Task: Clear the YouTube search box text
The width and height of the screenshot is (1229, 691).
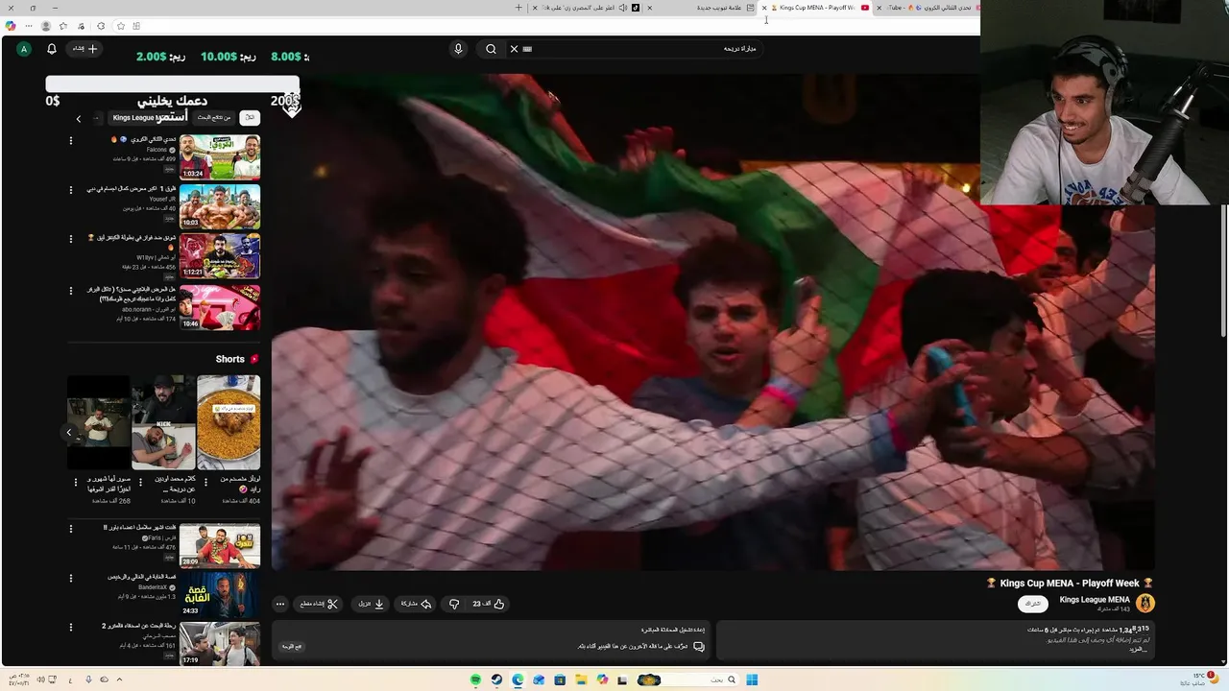Action: click(514, 49)
